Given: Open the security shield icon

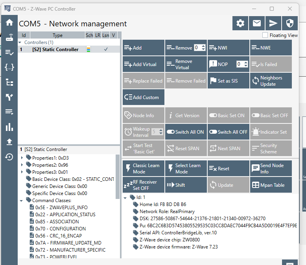Looking at the screenshot, I should pos(290,24).
